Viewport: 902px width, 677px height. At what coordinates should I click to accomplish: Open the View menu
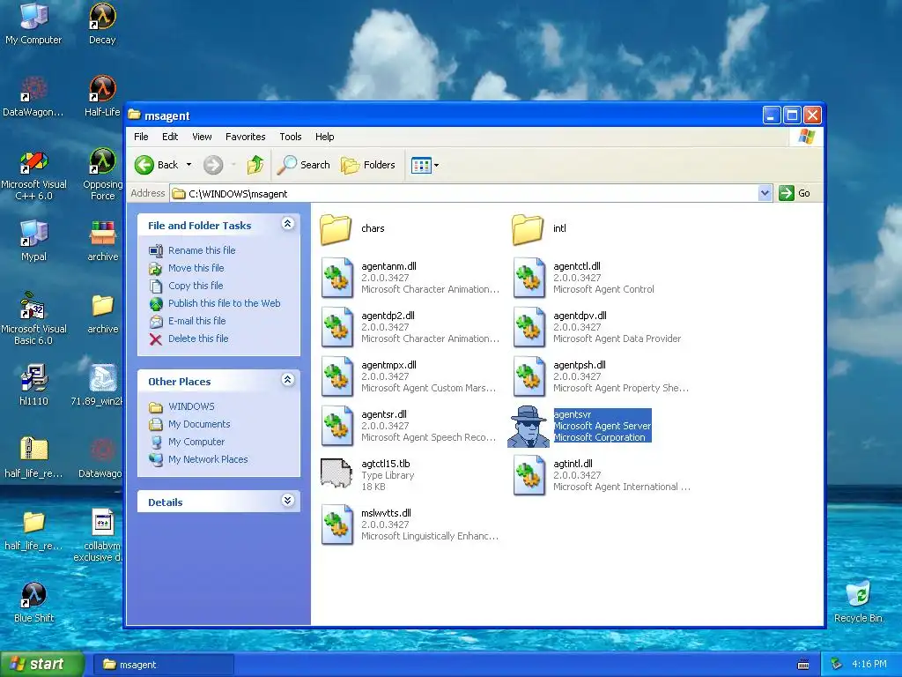(x=202, y=137)
